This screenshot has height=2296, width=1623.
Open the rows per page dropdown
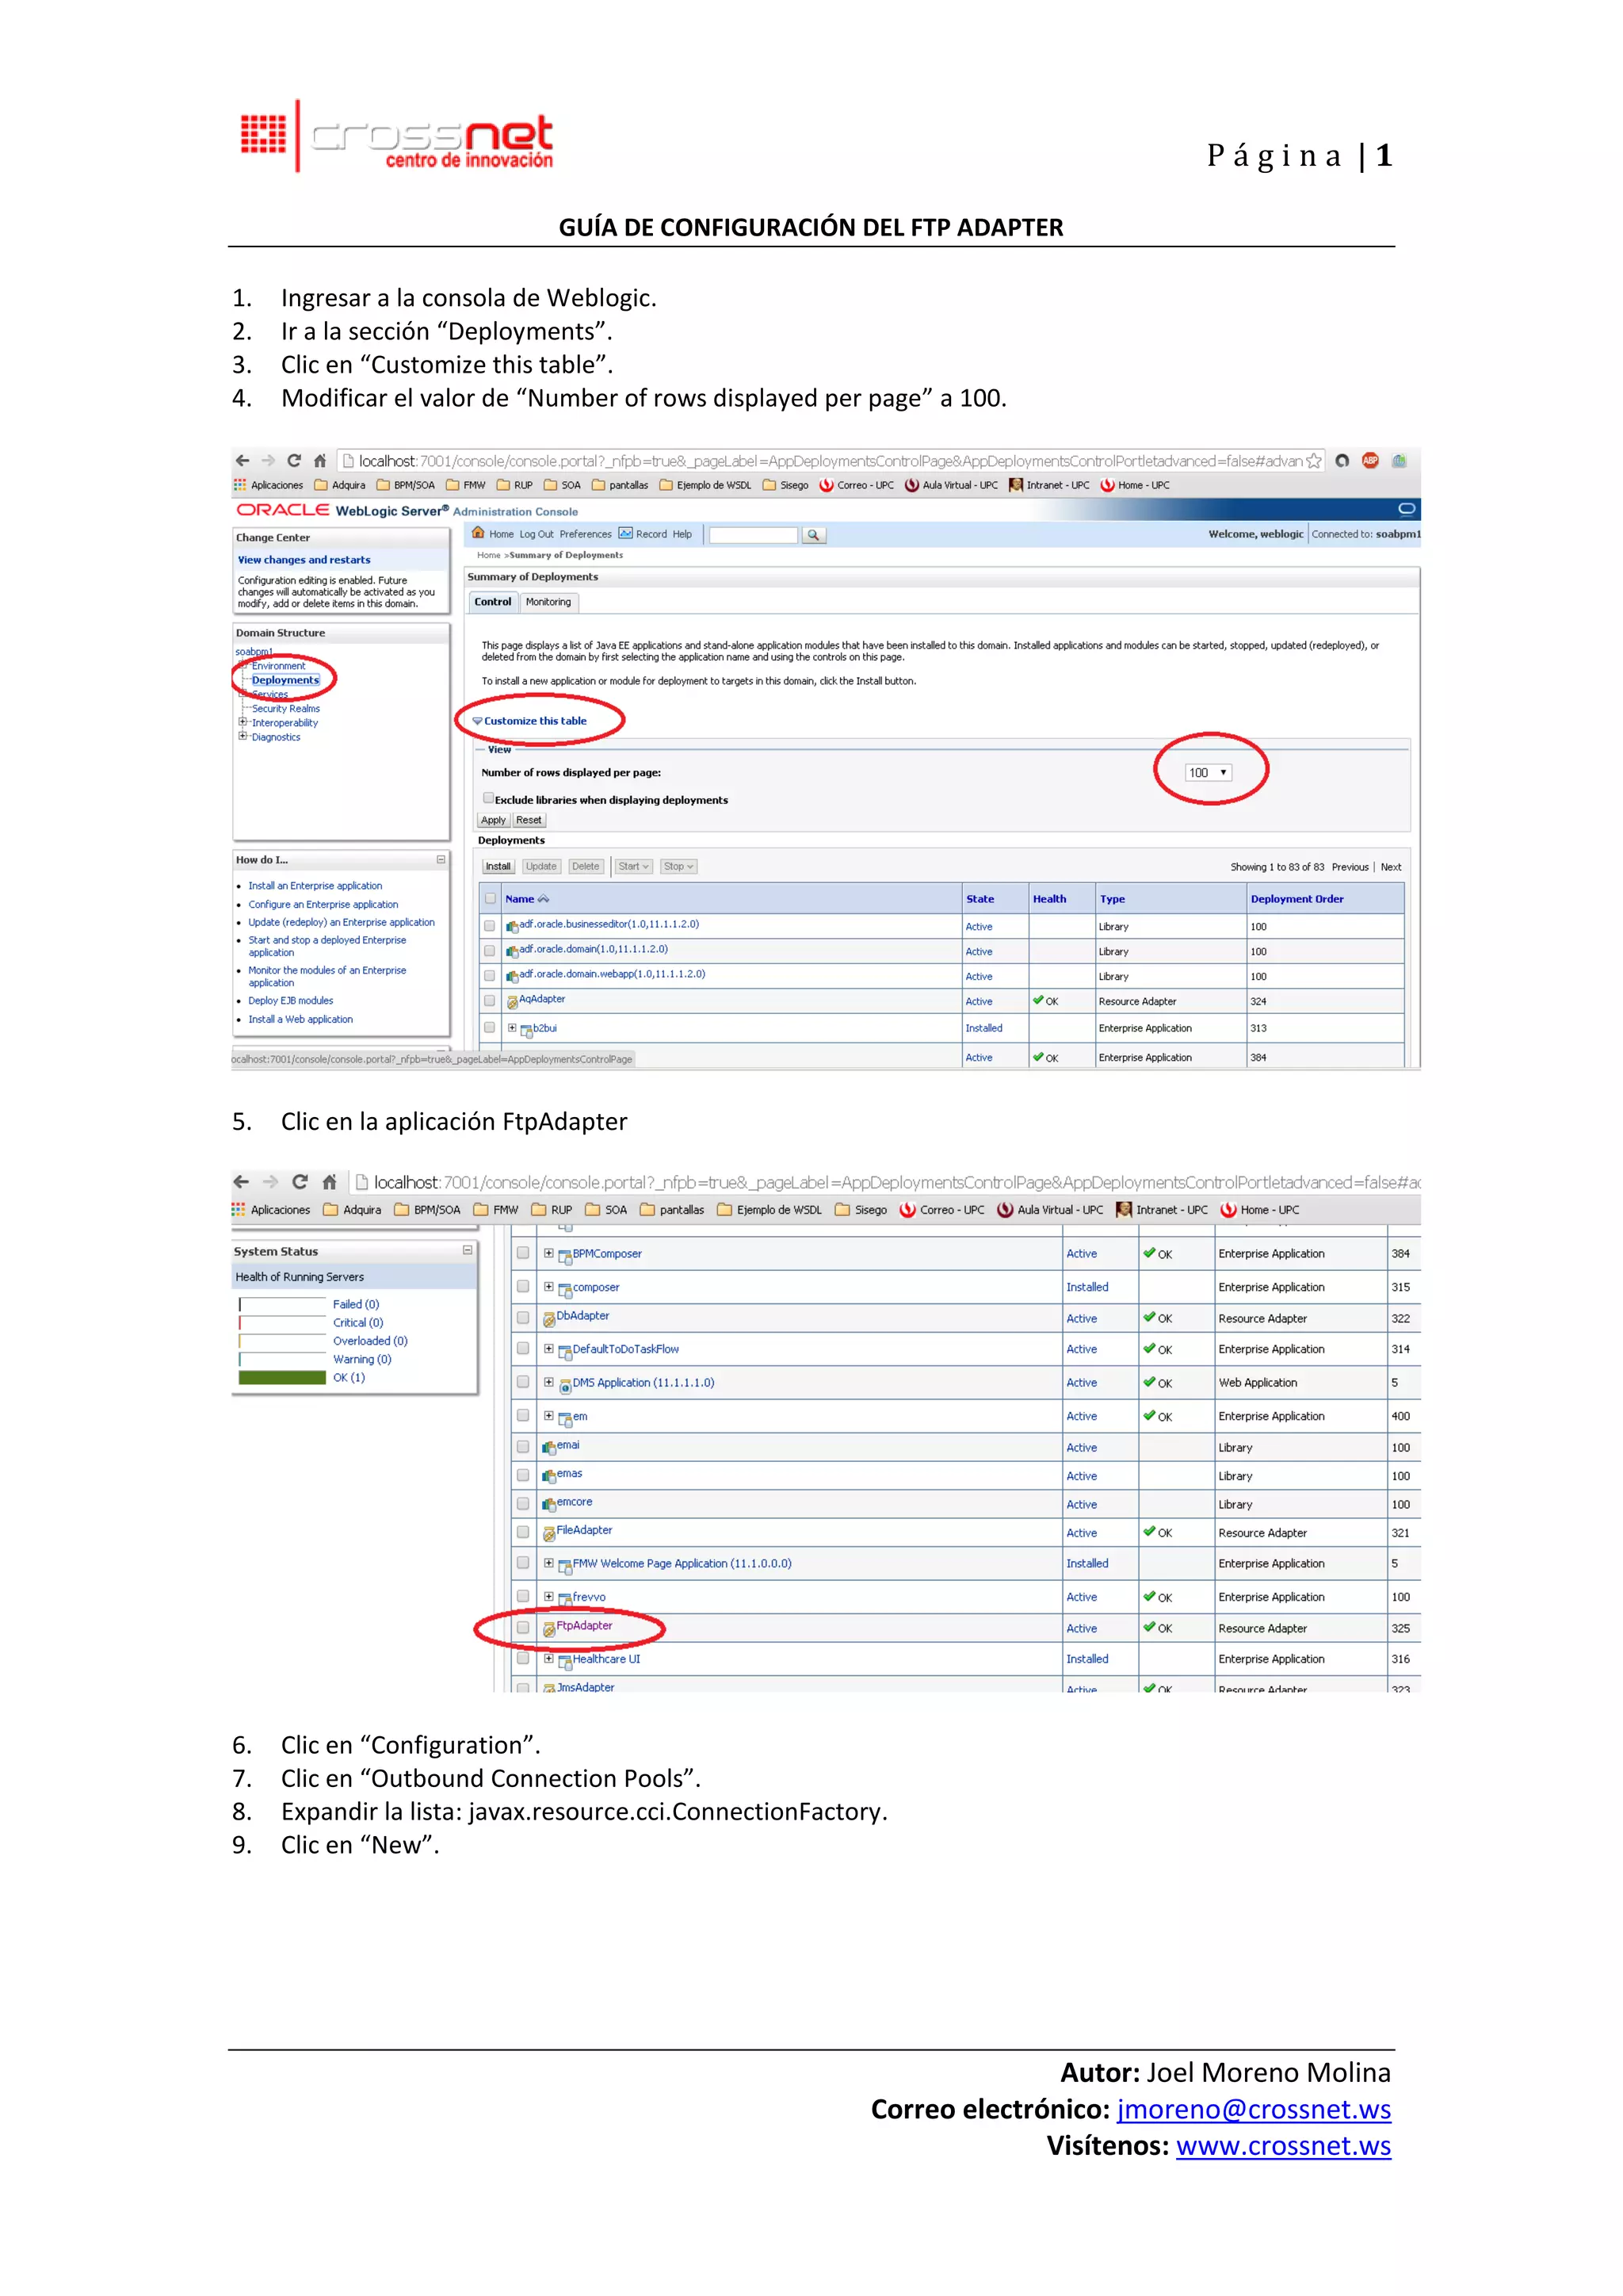click(x=1209, y=773)
